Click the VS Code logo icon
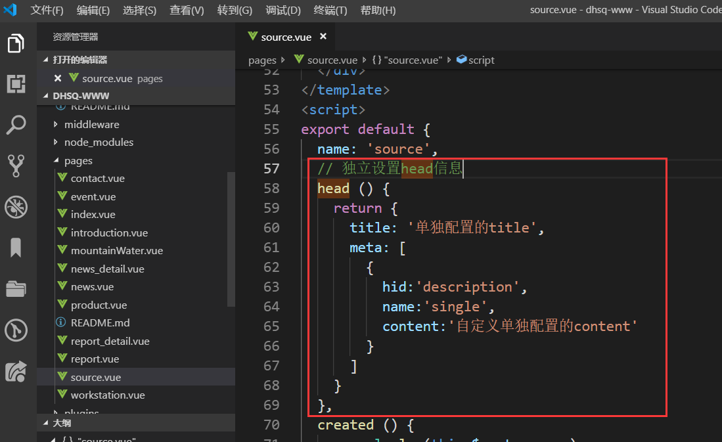This screenshot has width=722, height=442. pyautogui.click(x=10, y=10)
